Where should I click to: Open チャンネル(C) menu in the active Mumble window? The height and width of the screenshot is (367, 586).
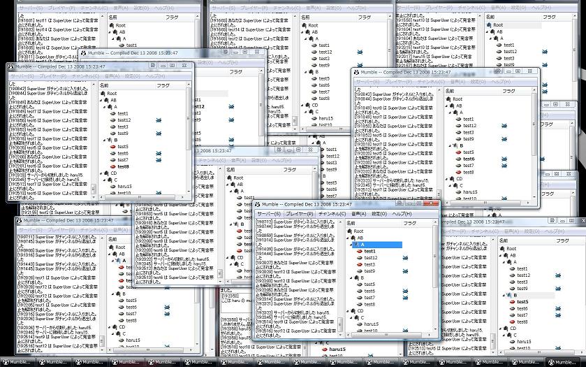coord(332,214)
